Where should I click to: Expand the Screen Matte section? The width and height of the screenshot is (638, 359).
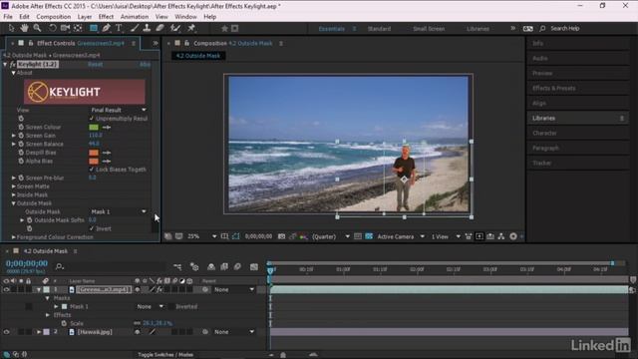(14, 186)
